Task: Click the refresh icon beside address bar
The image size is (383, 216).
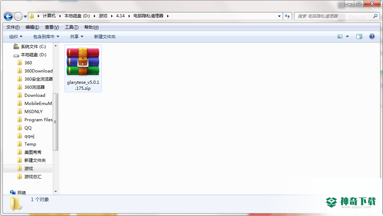Action: click(287, 16)
